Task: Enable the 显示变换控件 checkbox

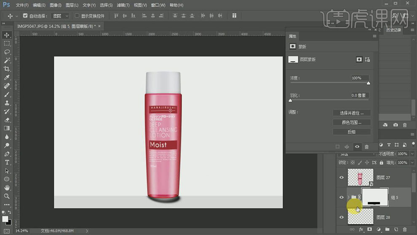Action: coord(77,16)
